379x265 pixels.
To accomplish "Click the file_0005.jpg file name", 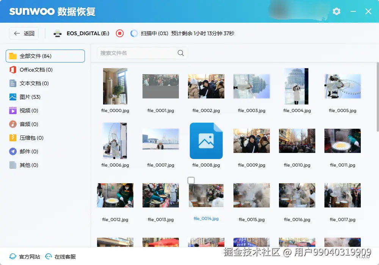I will pos(343,111).
